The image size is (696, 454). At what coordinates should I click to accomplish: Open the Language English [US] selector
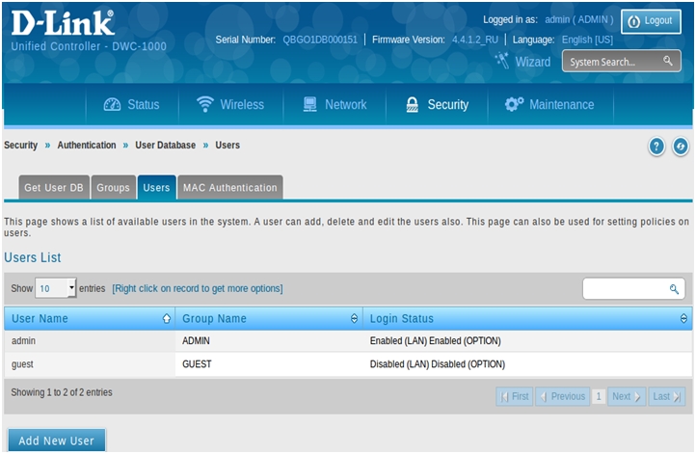[x=587, y=40]
